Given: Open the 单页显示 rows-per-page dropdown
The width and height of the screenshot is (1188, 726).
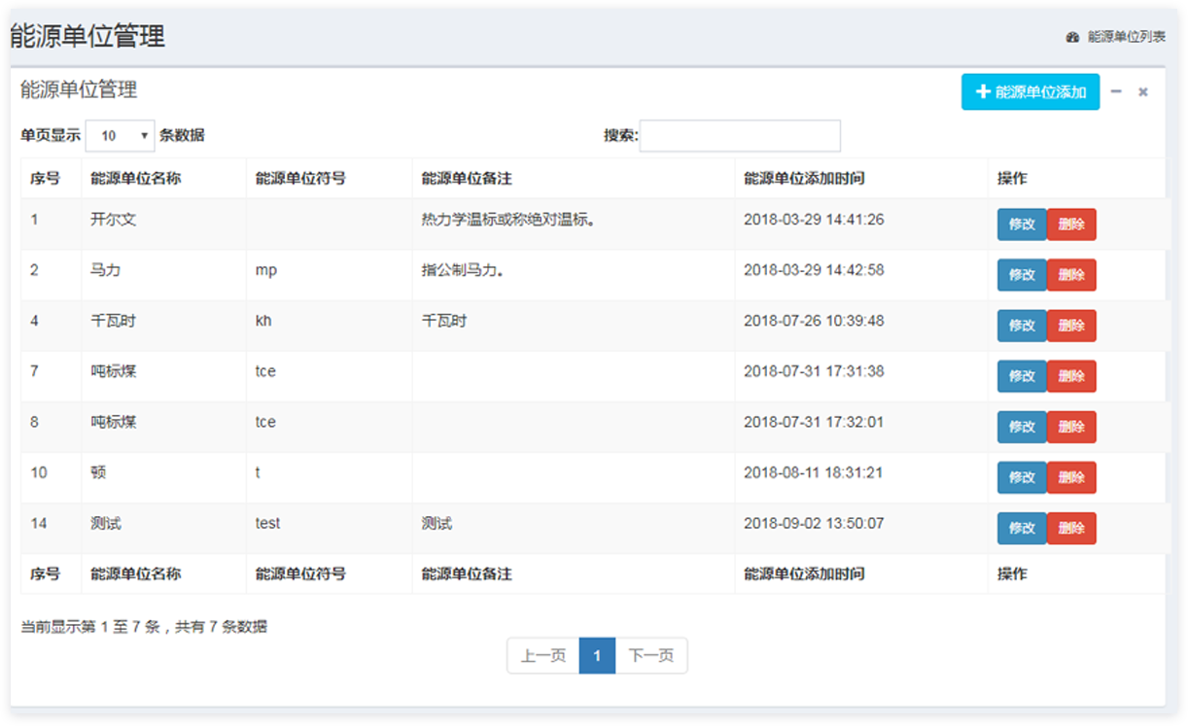Looking at the screenshot, I should pos(120,136).
